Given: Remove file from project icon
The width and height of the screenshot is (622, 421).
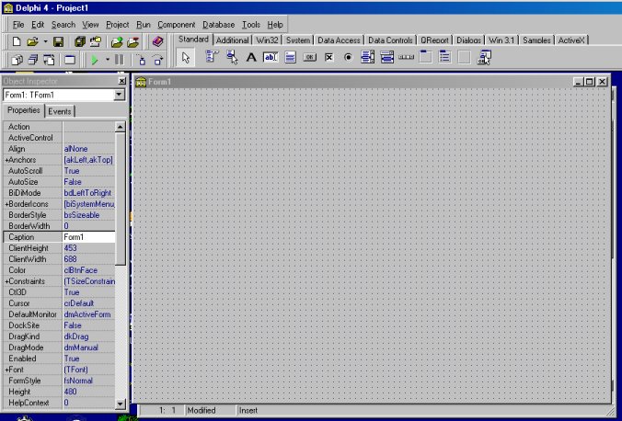Looking at the screenshot, I should click(133, 41).
